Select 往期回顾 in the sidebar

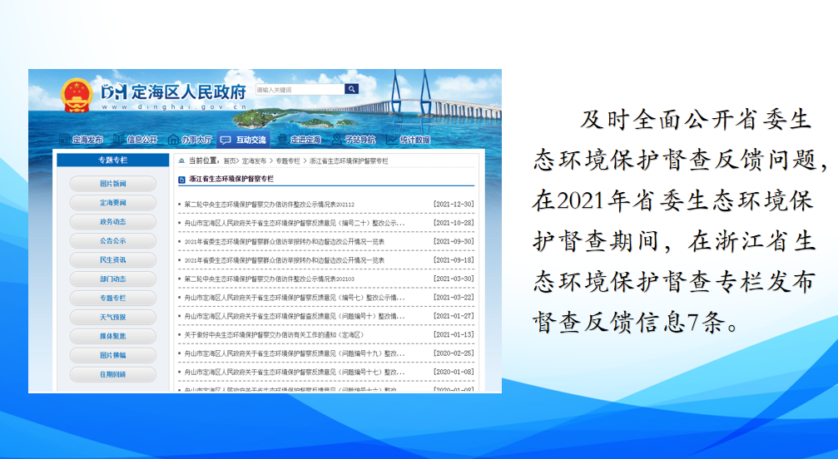113,374
